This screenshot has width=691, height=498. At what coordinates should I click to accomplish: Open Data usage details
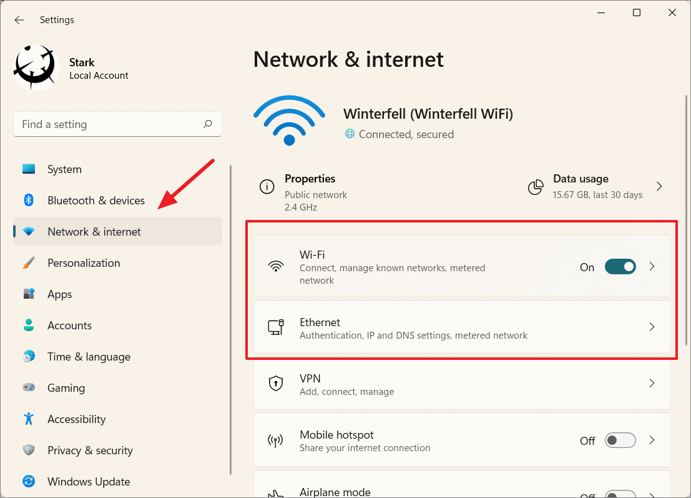point(596,186)
